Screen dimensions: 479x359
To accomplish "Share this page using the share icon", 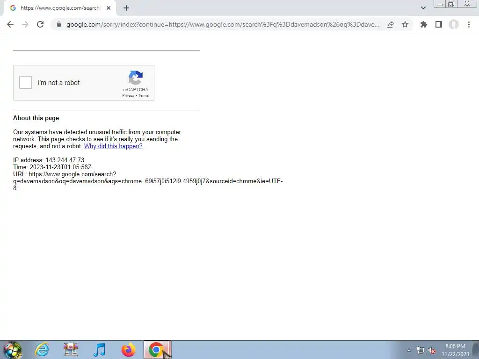I will (x=390, y=24).
